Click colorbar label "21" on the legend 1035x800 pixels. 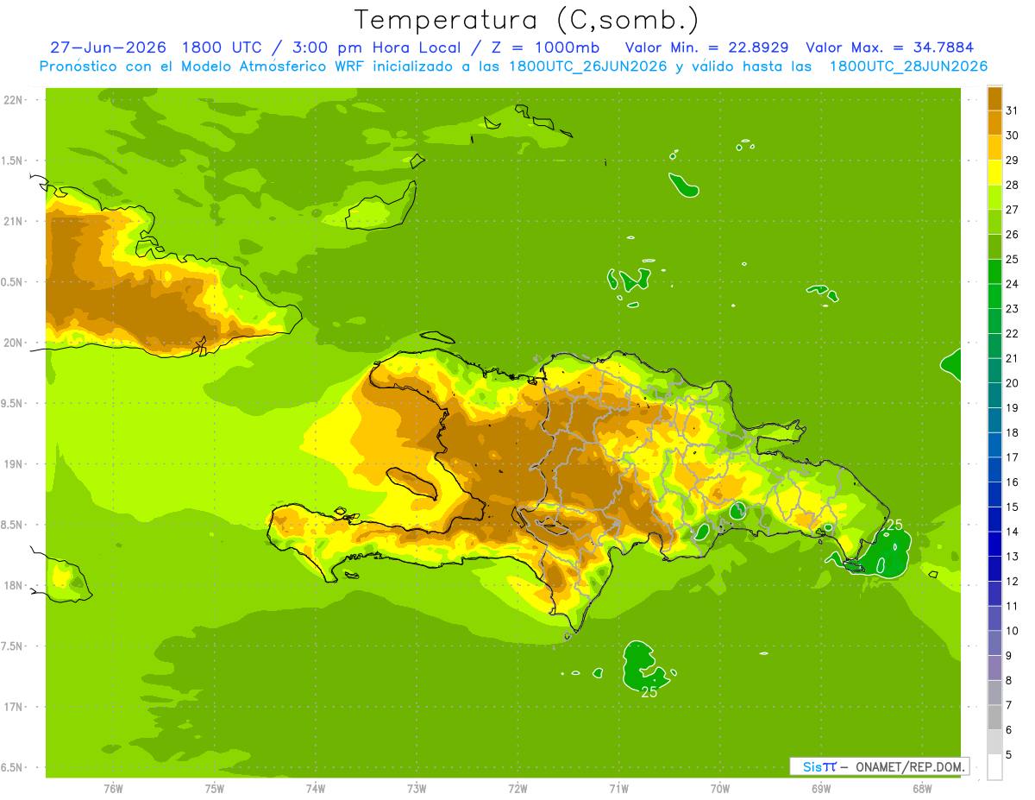pos(1013,358)
